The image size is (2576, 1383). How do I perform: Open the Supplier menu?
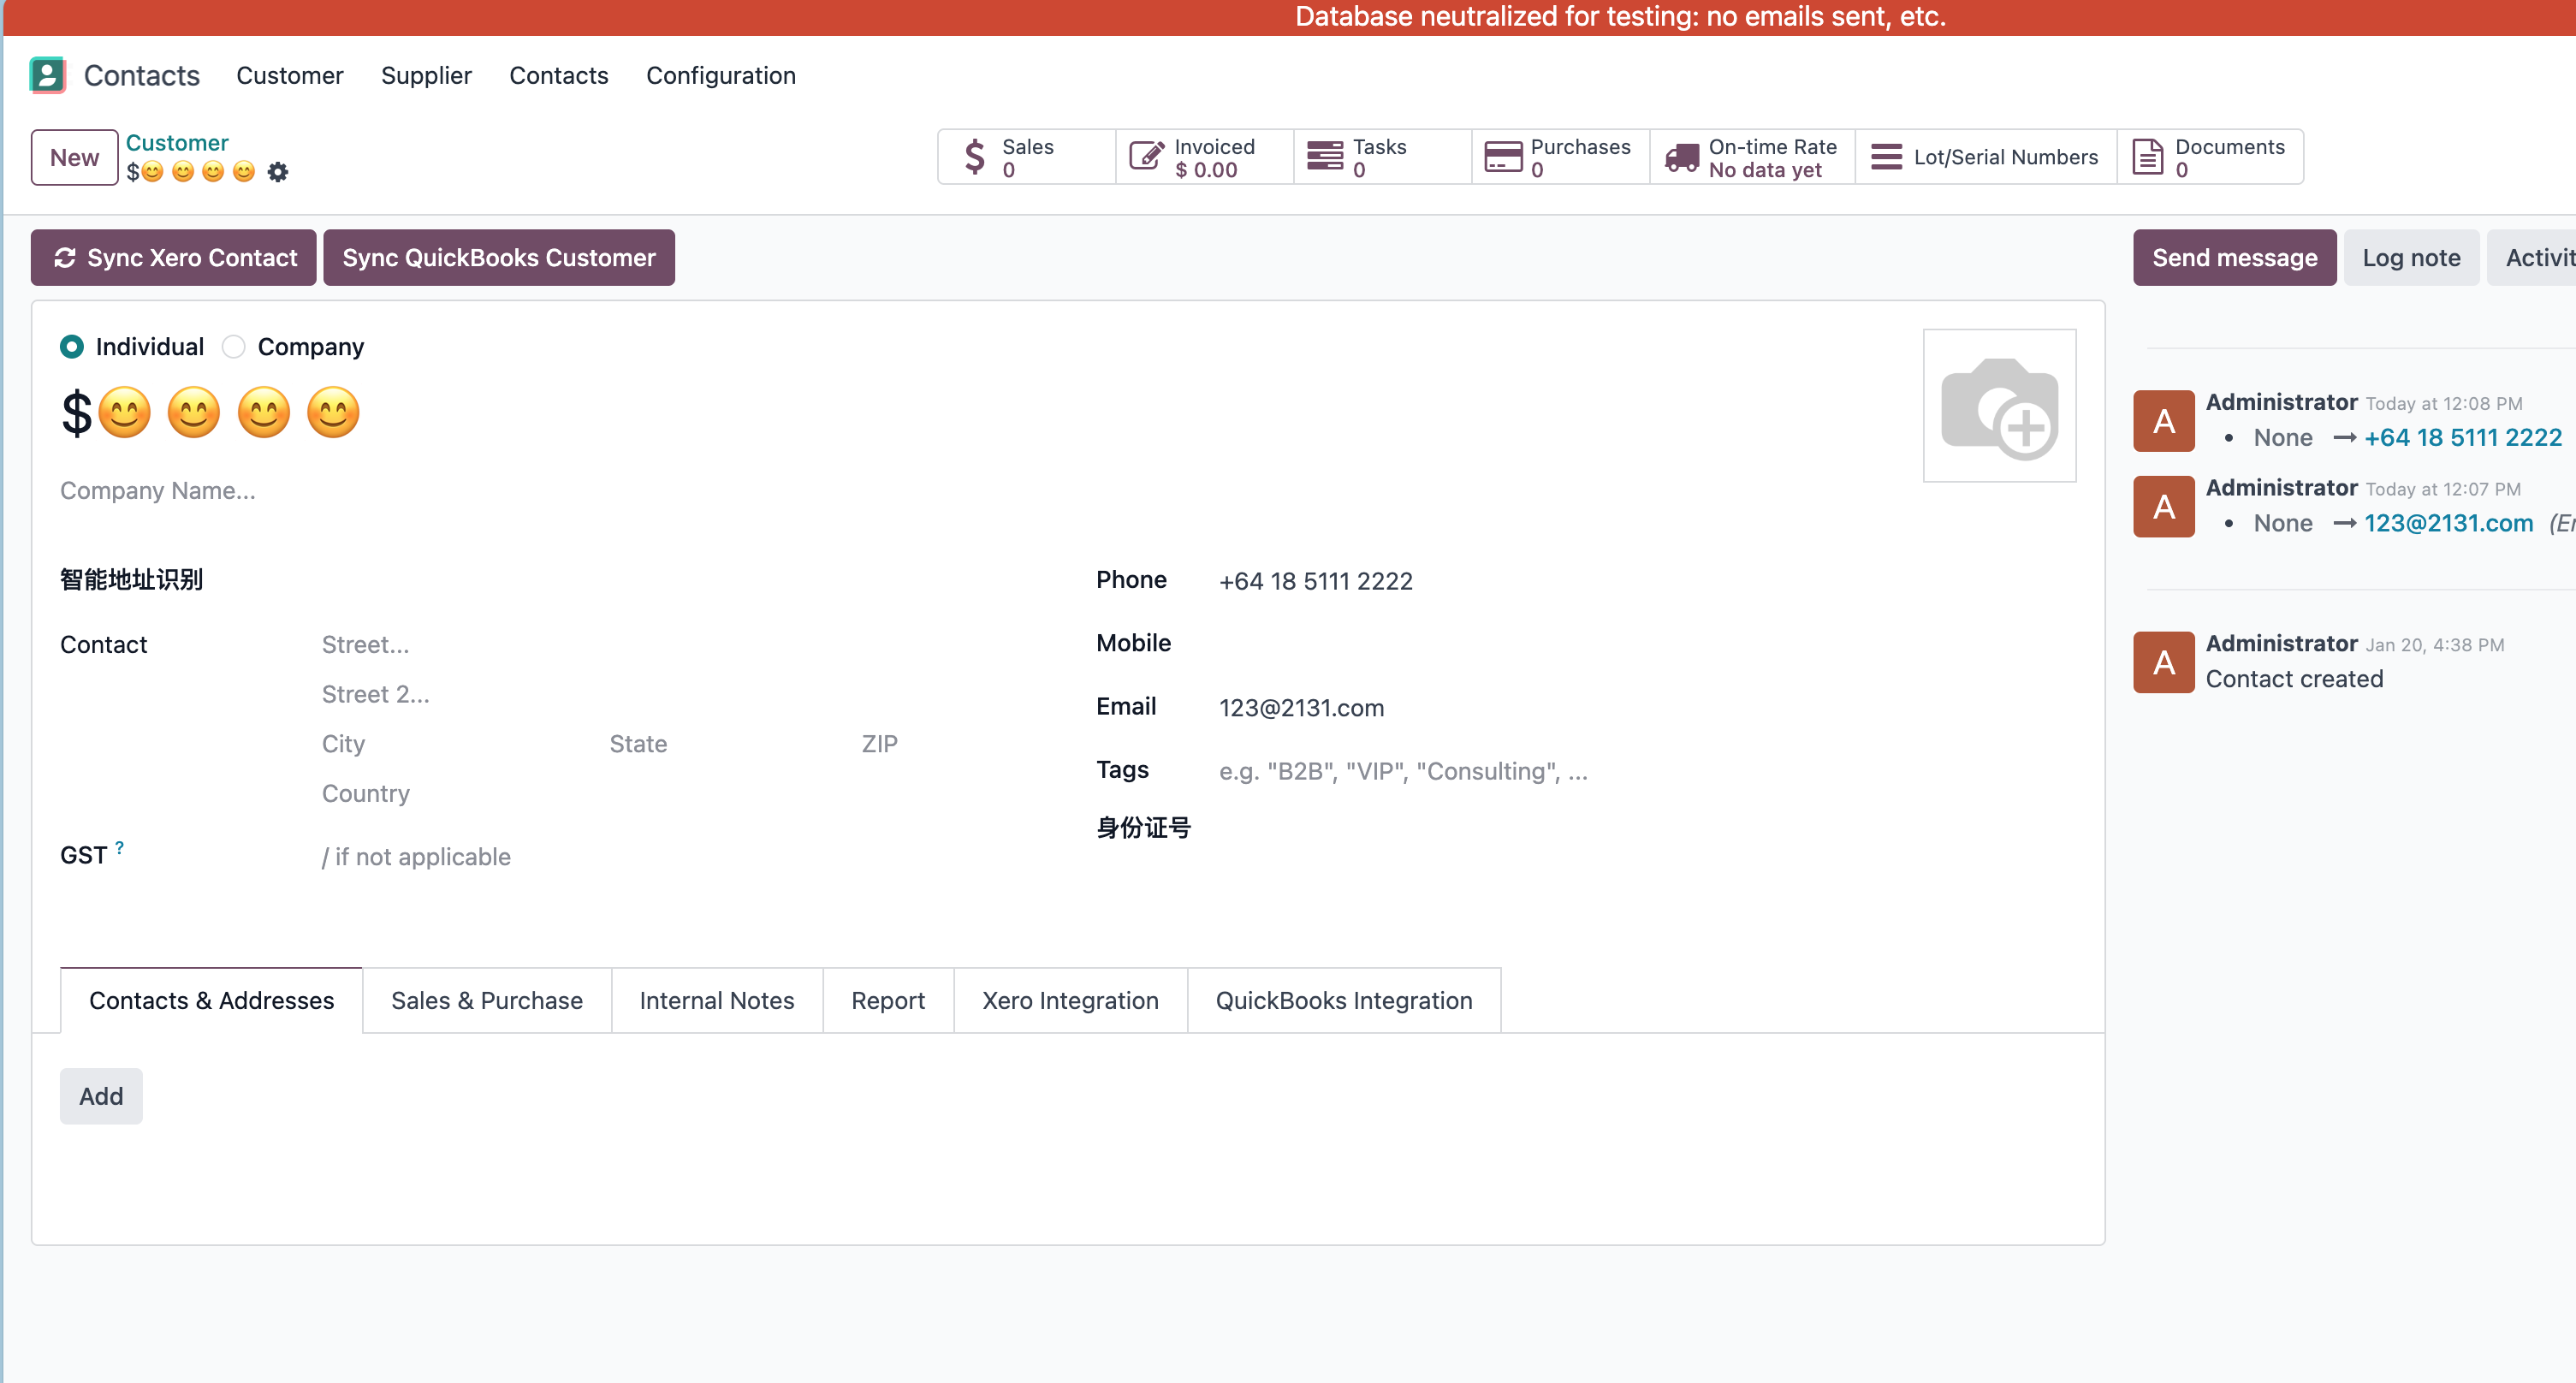click(x=426, y=76)
